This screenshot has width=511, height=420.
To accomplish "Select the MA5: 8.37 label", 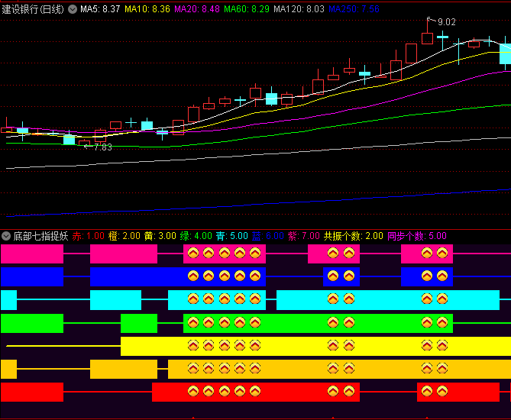I will [x=100, y=9].
